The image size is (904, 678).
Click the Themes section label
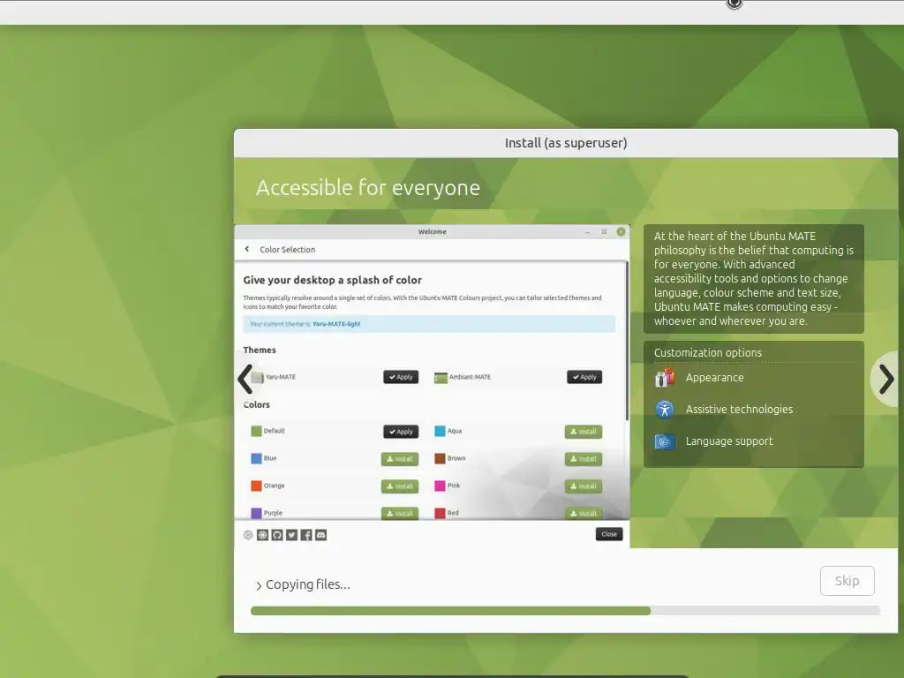[x=260, y=350]
